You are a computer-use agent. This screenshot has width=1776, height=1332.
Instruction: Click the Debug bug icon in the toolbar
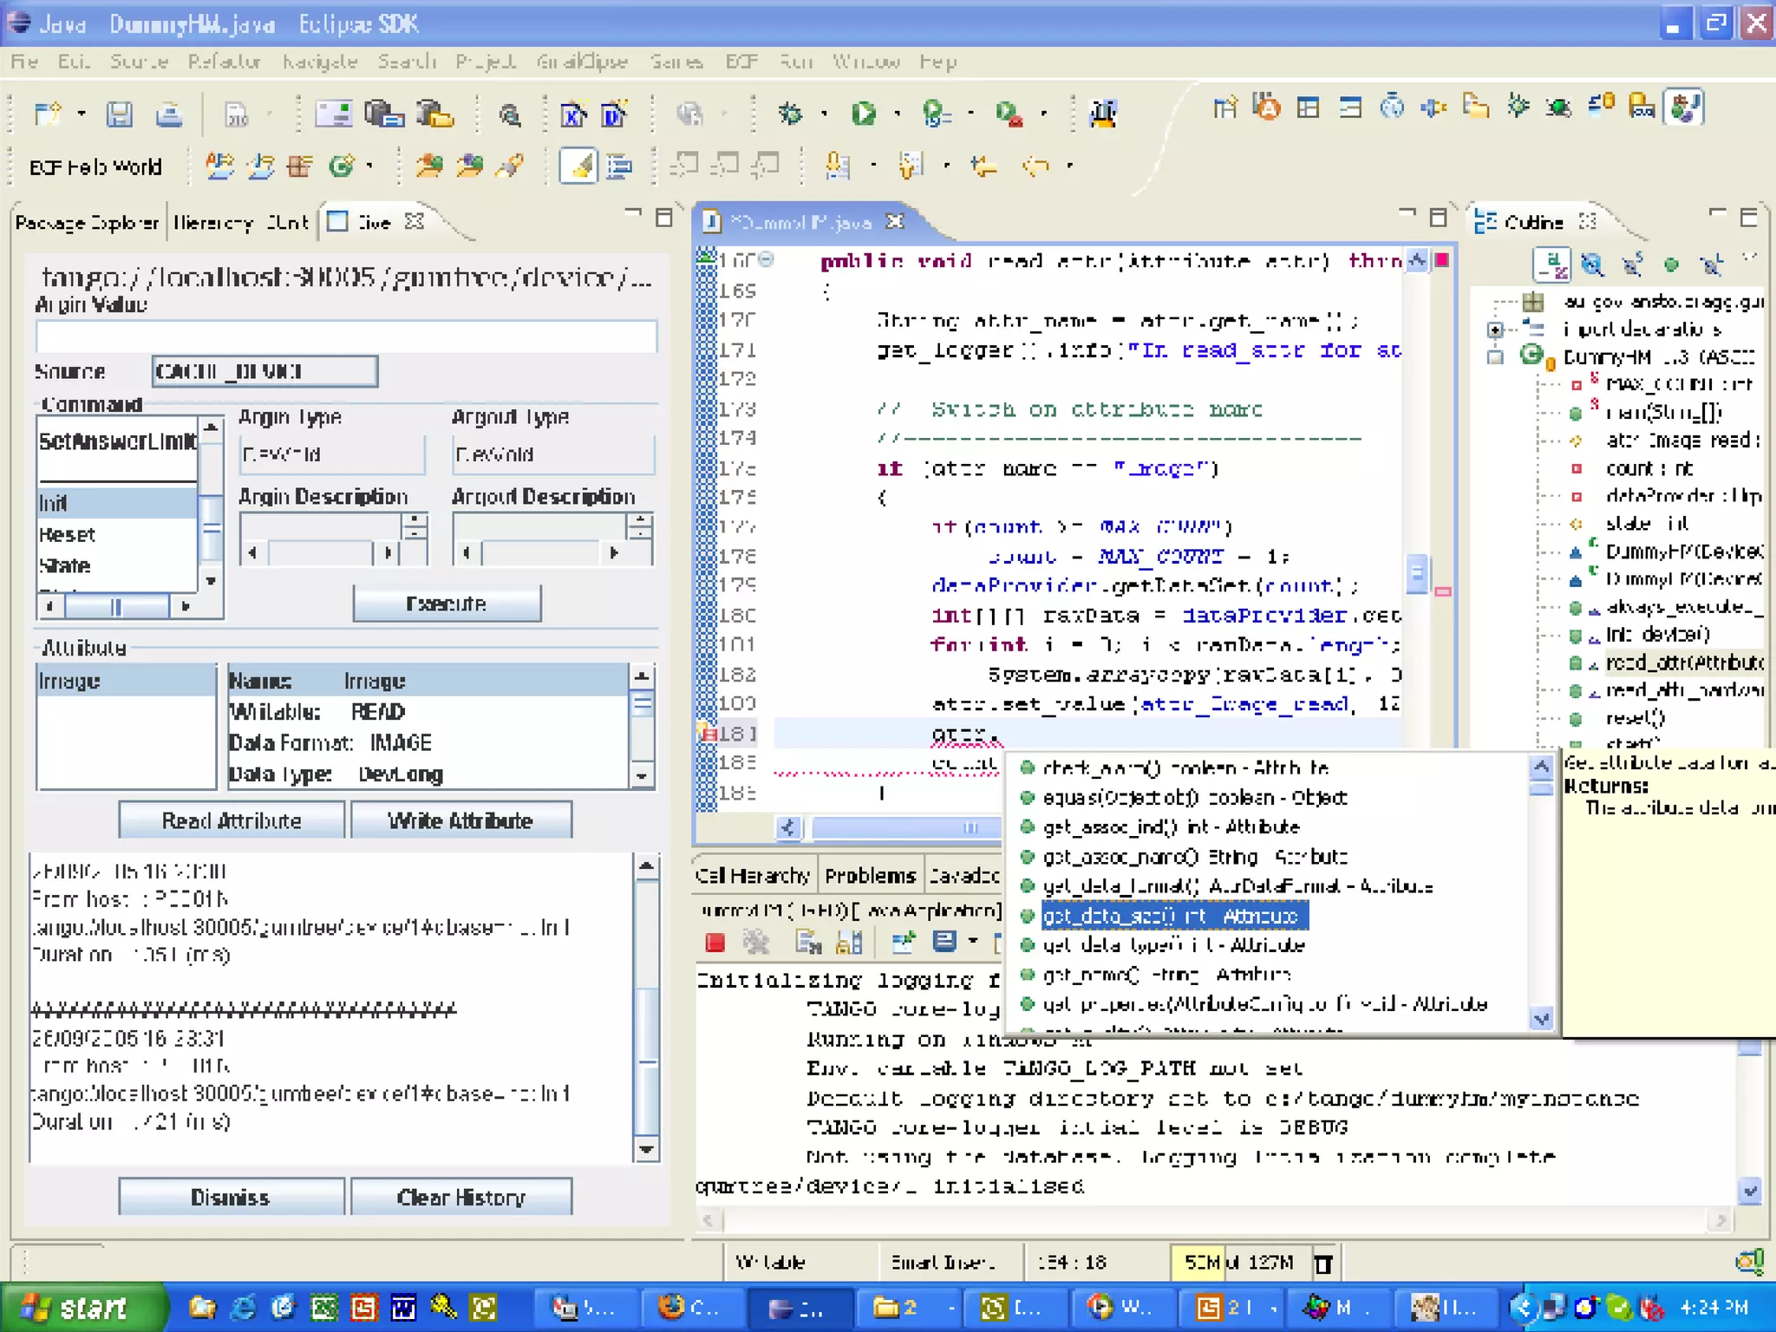[790, 114]
